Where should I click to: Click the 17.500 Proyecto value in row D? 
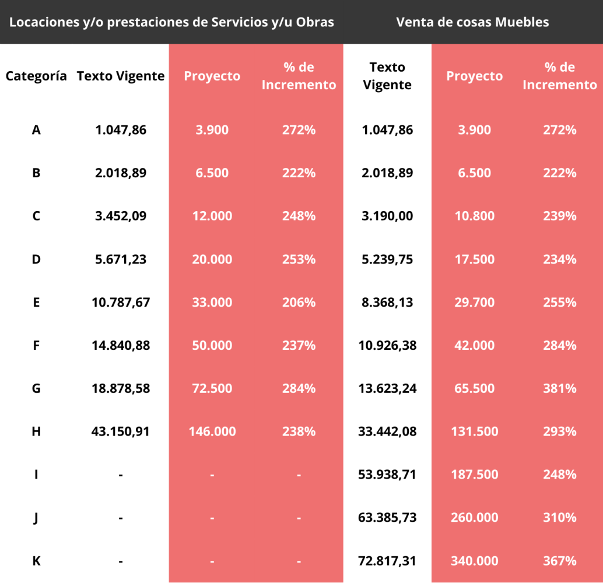click(x=475, y=259)
